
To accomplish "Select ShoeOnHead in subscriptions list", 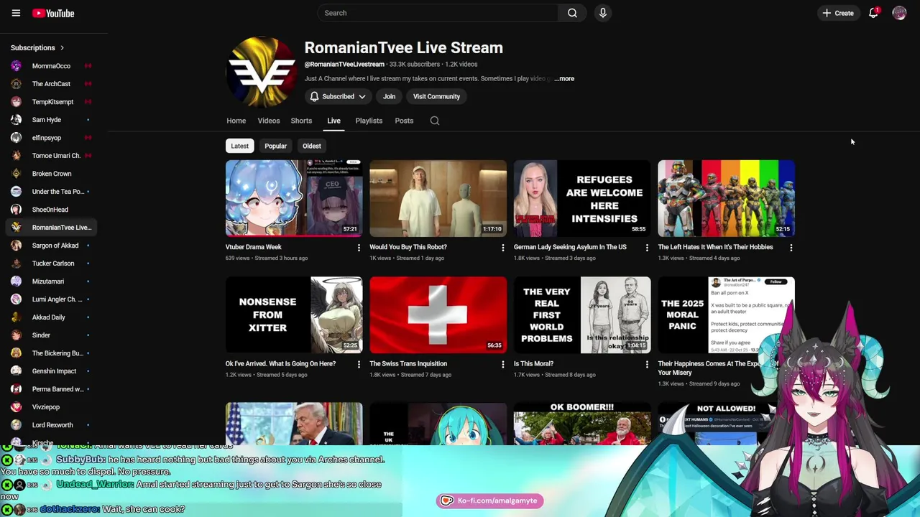I will [x=52, y=210].
